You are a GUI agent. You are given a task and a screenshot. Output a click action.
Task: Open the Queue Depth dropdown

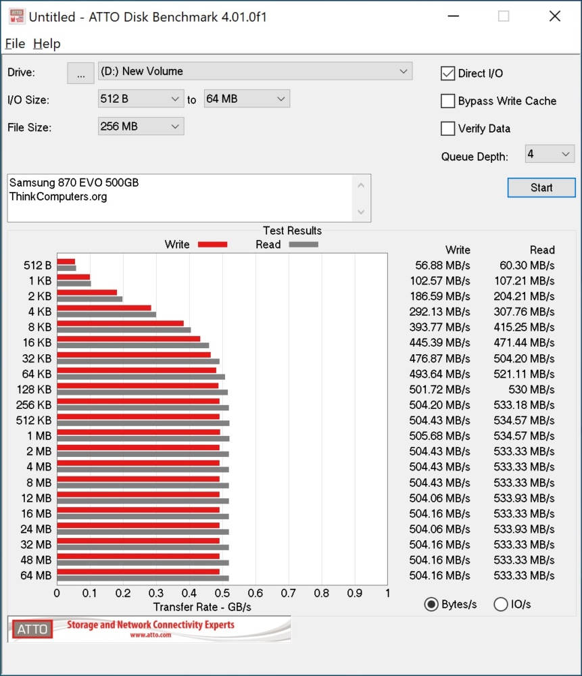pos(550,154)
